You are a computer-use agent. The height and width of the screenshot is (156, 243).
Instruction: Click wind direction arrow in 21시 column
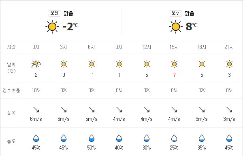[229, 110]
